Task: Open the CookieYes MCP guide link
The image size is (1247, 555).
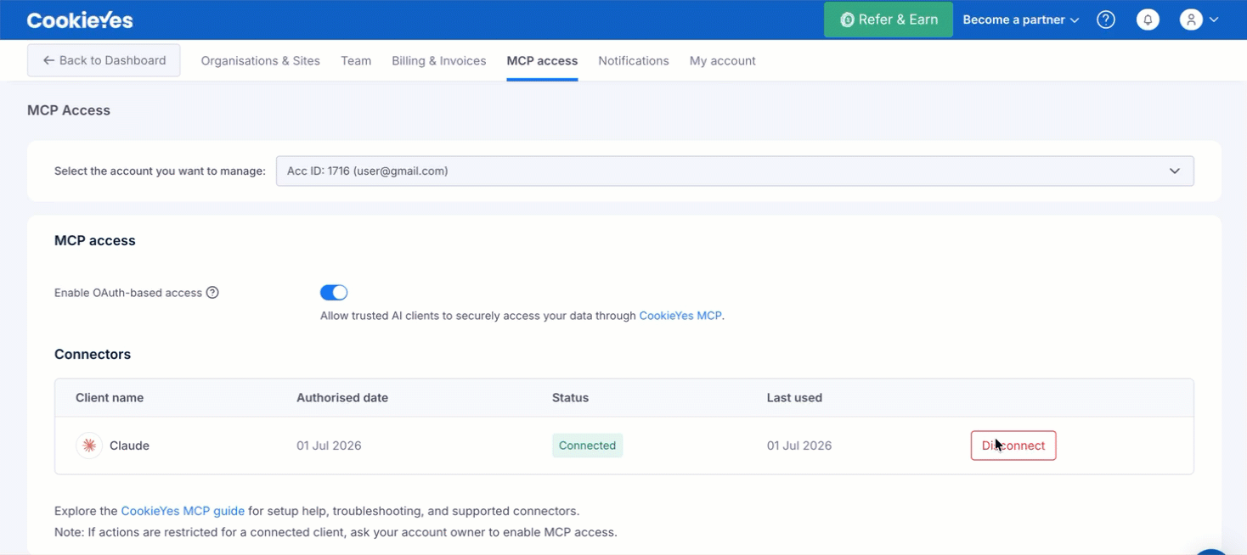Action: pos(183,511)
